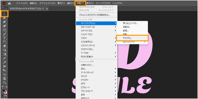Expand the パス(P) submenu
198x99 pixels.
pyautogui.click(x=97, y=38)
